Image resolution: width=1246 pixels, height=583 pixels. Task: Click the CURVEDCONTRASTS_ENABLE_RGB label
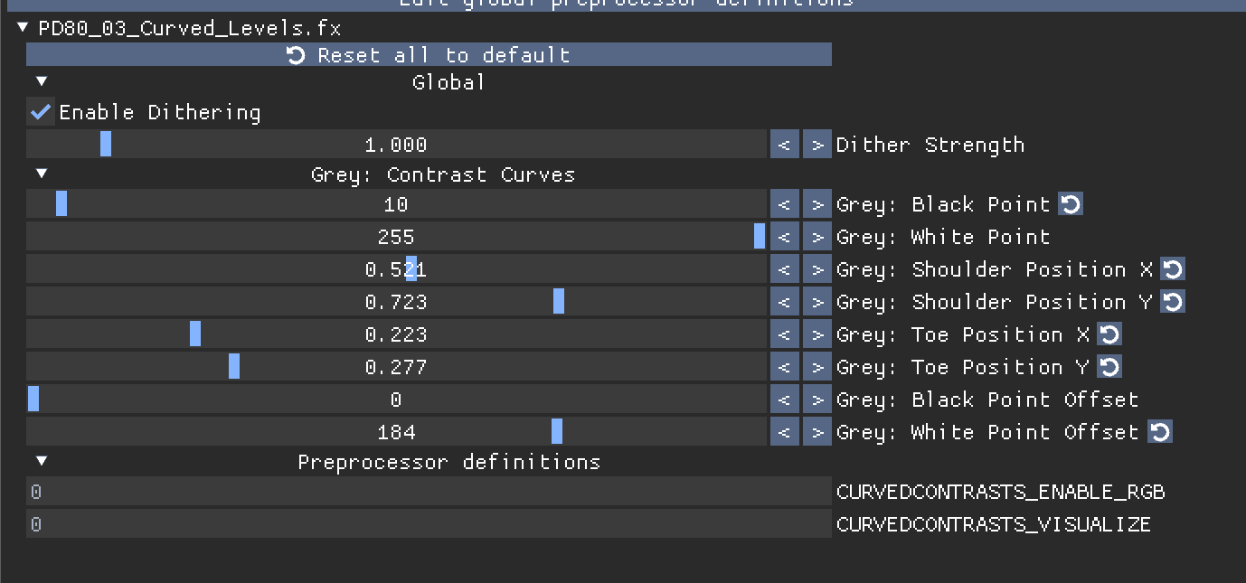coord(1001,493)
